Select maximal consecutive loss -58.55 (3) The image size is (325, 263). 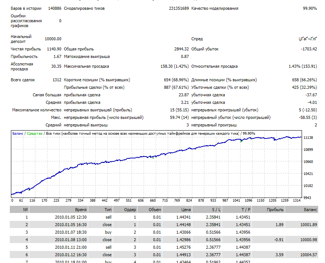(308, 117)
